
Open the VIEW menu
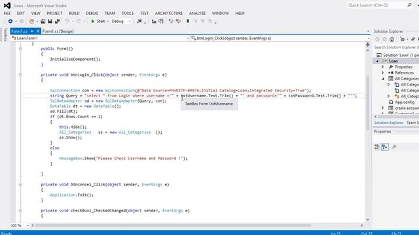35,13
